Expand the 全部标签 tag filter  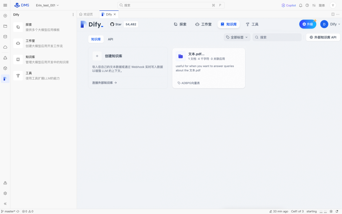(x=237, y=37)
